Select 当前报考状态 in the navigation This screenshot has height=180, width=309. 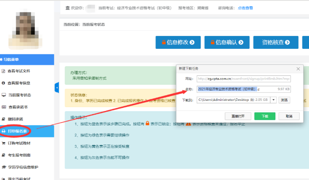pos(27,95)
